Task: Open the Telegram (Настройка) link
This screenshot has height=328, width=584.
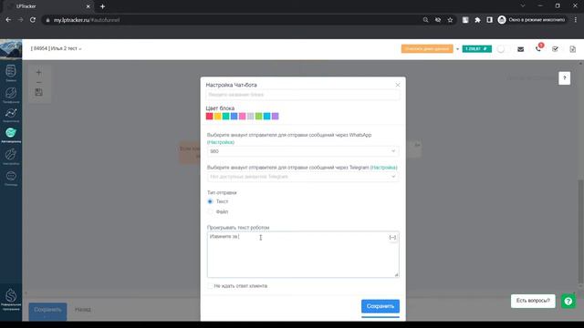Action: click(x=383, y=168)
